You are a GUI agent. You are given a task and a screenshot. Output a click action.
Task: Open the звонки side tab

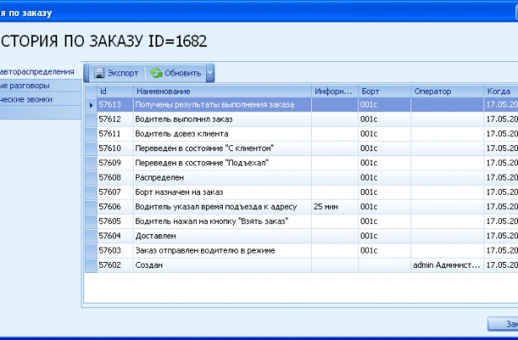point(27,99)
